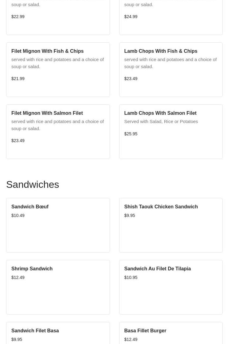Image resolution: width=235 pixels, height=344 pixels.
Task: Click the $25.95 Lamb Chops price
Action: (x=131, y=134)
